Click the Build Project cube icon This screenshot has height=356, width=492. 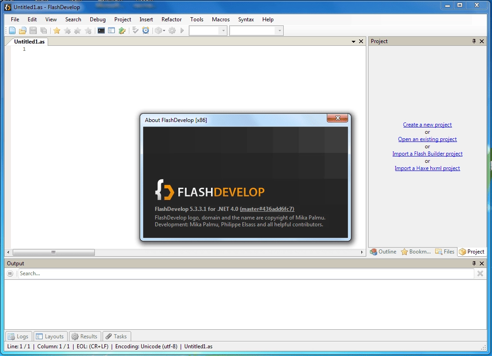pyautogui.click(x=159, y=30)
